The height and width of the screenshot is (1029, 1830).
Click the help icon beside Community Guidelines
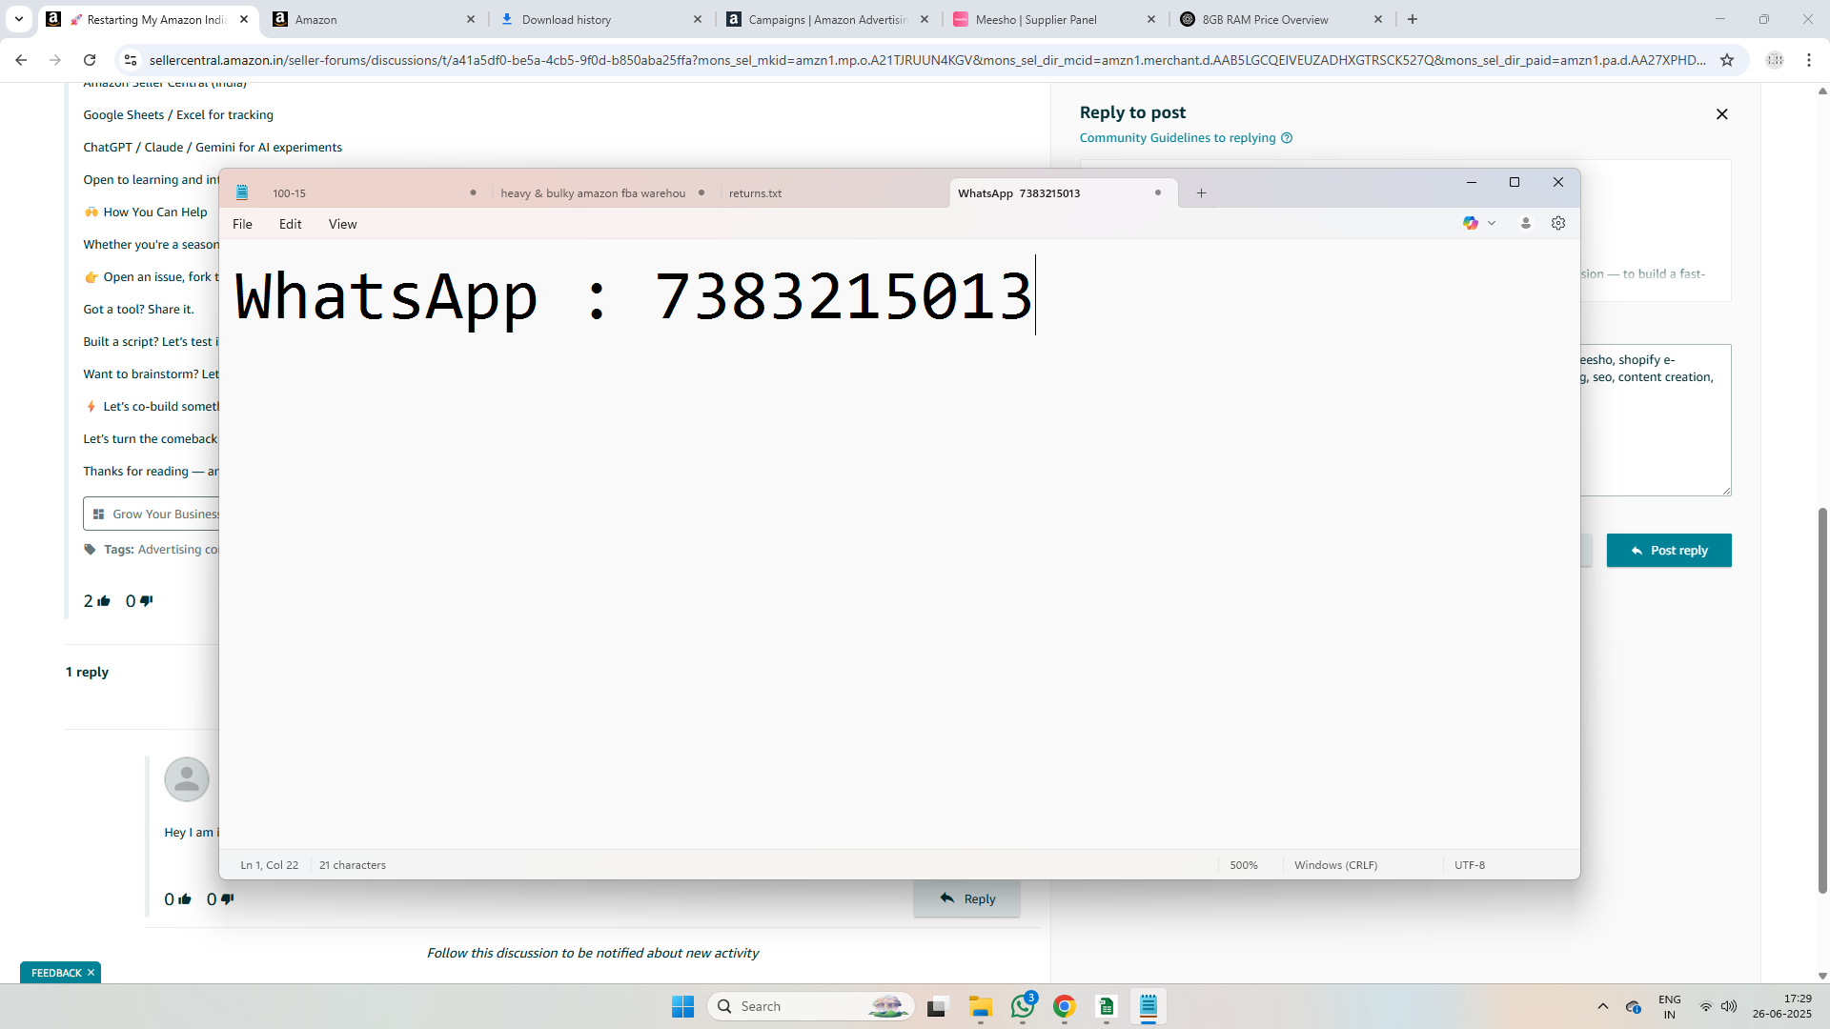point(1287,138)
